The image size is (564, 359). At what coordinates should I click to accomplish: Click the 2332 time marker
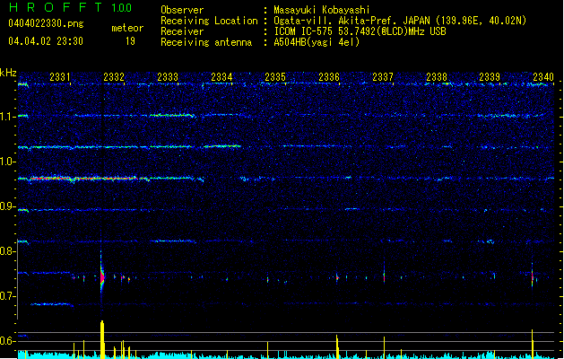click(114, 77)
